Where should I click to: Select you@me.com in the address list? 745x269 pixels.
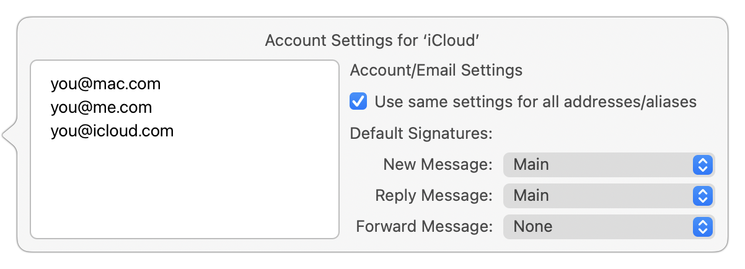tap(101, 107)
